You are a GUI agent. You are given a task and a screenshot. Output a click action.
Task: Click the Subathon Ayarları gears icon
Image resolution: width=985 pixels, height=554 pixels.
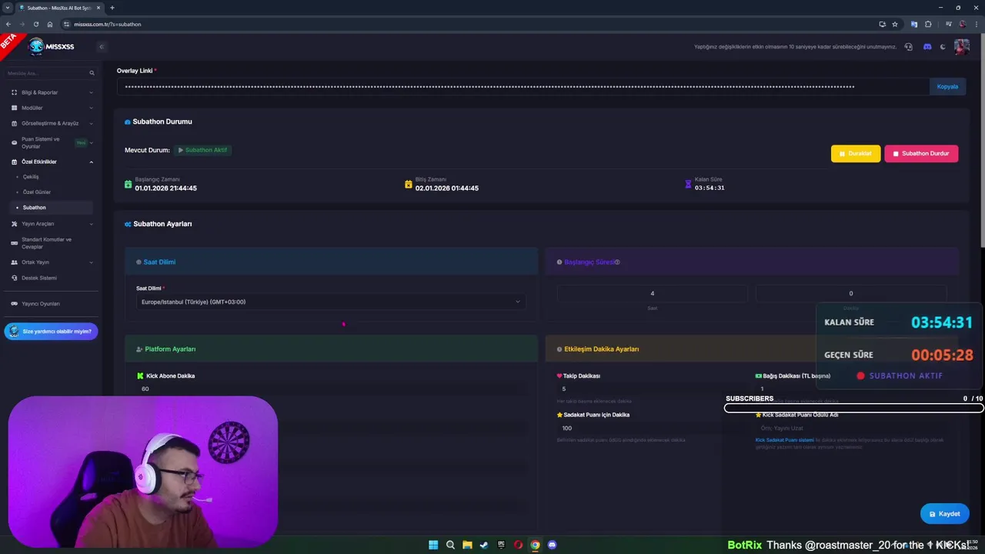point(128,224)
